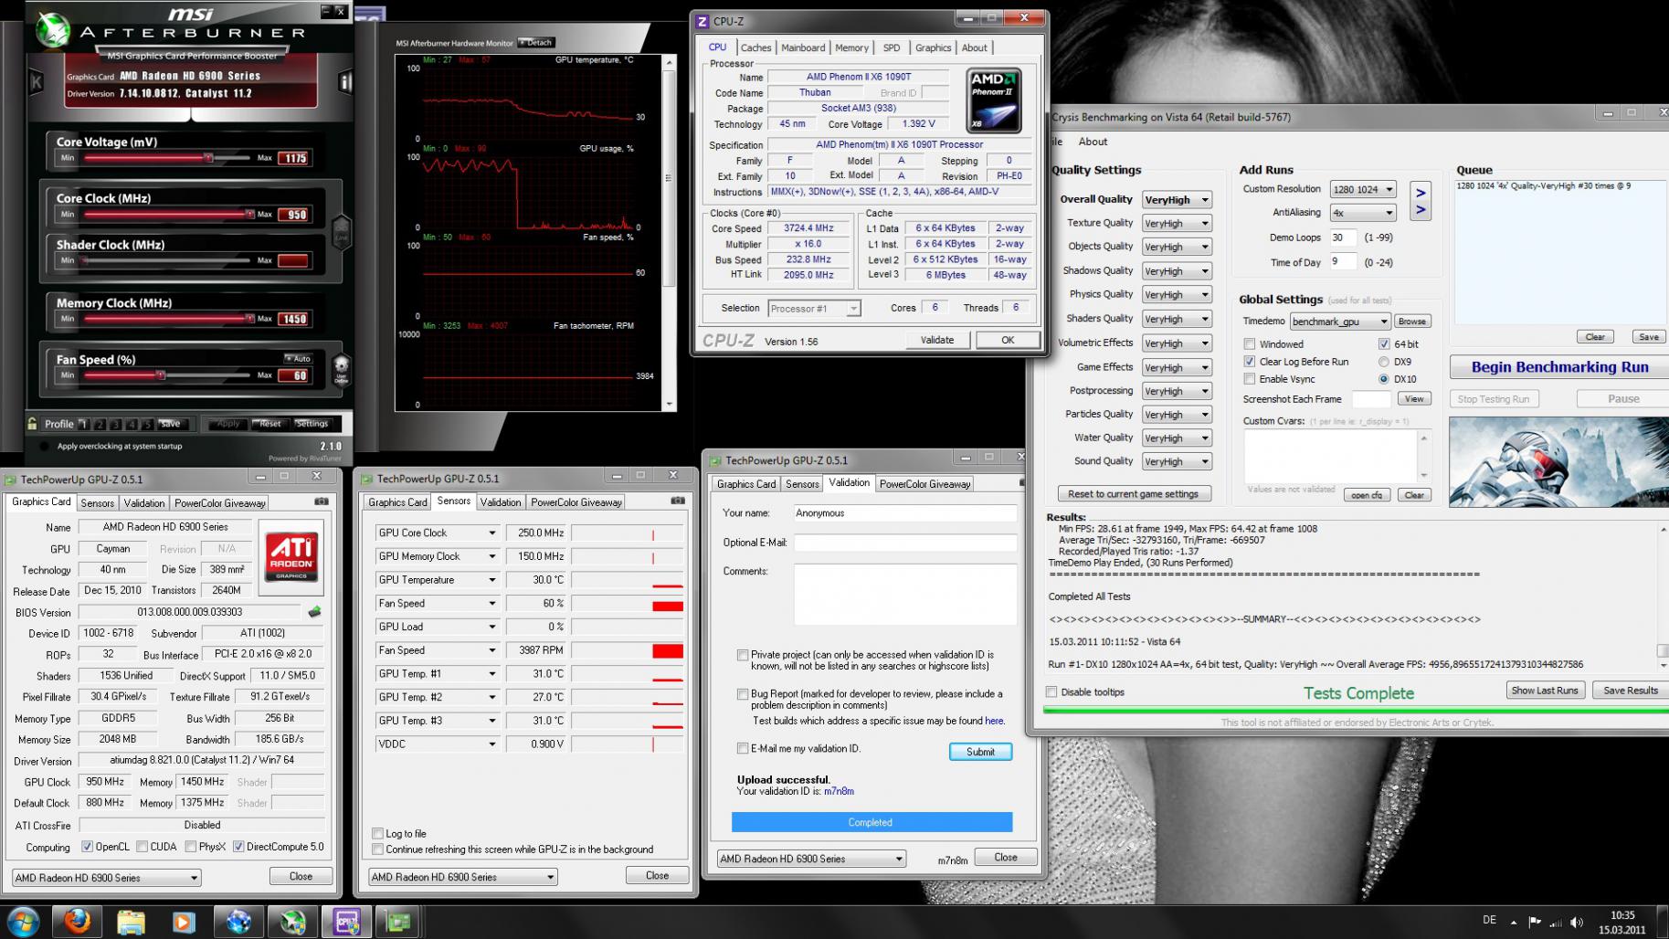The image size is (1669, 939).
Task: Select the DX9 radio button
Action: (1384, 362)
